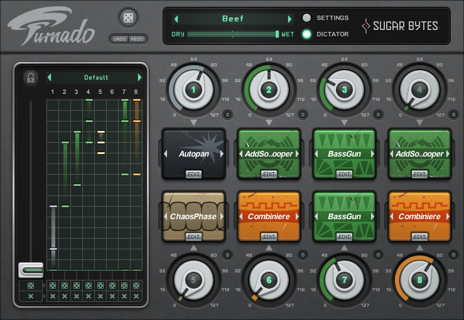Toggle the small LED button beside knob 6

303,255
